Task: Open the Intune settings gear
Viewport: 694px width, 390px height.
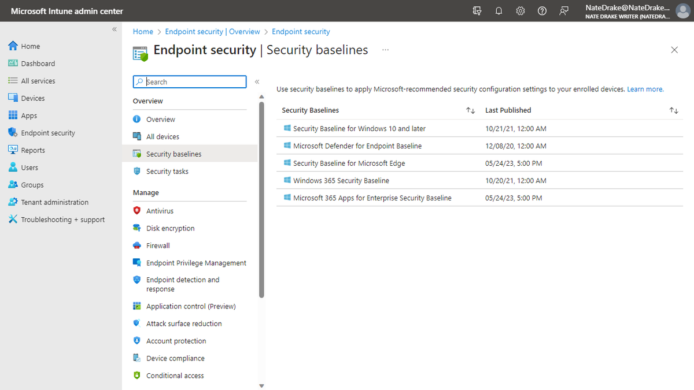Action: click(x=520, y=10)
